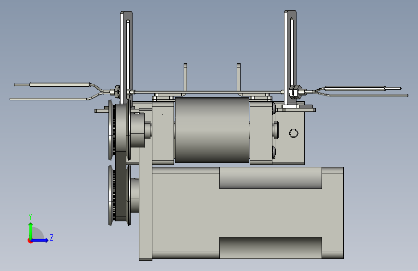Click the green Y axis arrow of triad
The width and height of the screenshot is (418, 271).
[31, 230]
